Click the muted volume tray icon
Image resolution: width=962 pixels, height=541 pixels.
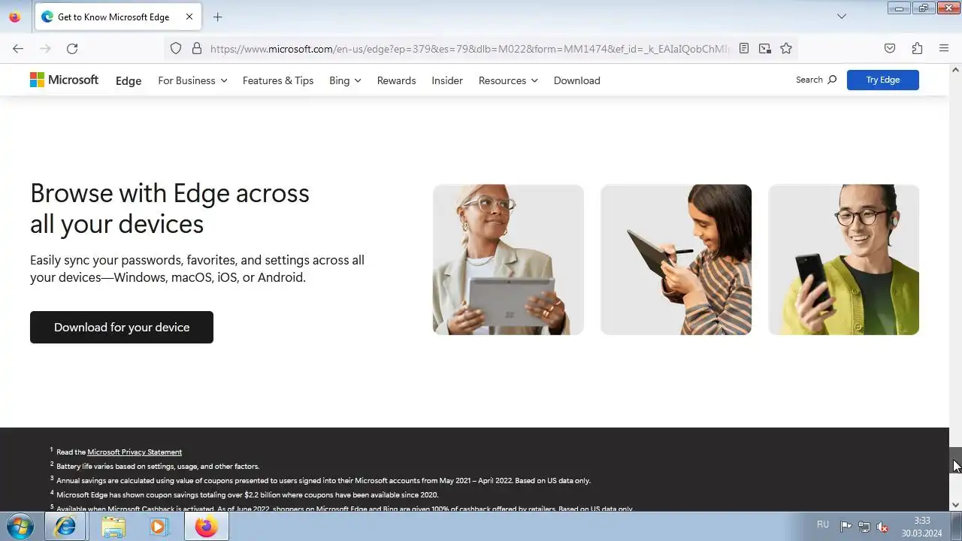[x=883, y=527]
